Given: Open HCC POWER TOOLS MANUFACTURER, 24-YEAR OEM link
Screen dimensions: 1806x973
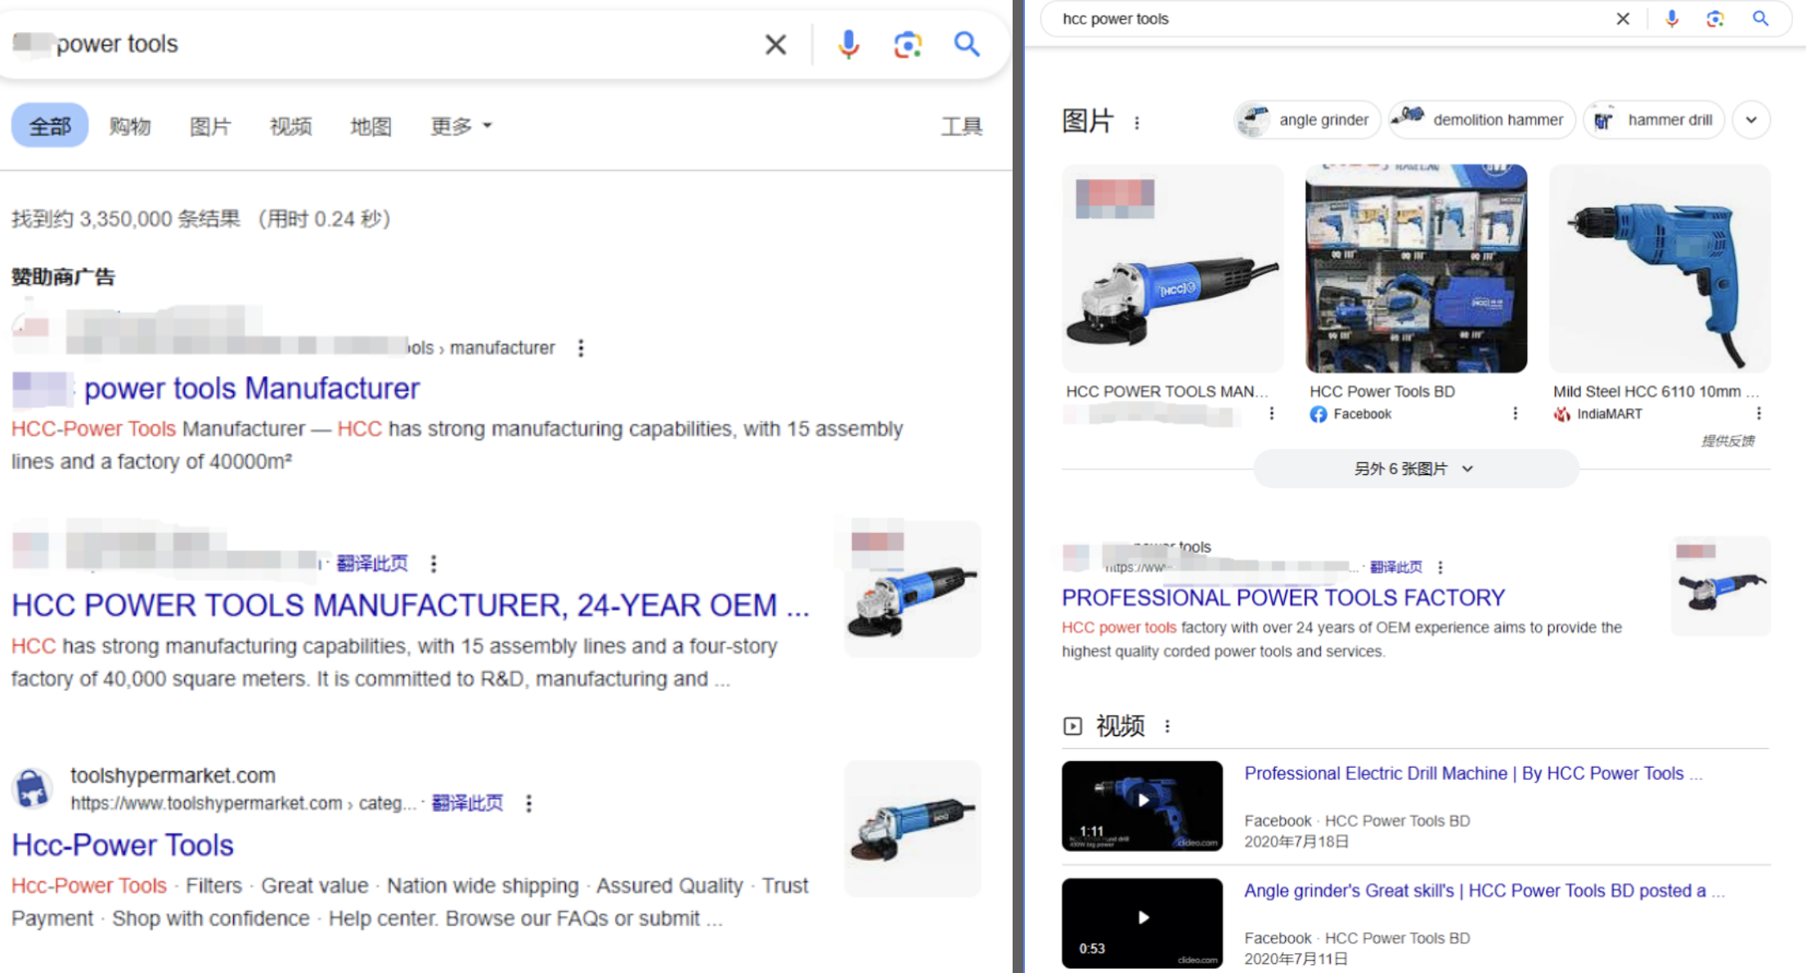Looking at the screenshot, I should 411,606.
